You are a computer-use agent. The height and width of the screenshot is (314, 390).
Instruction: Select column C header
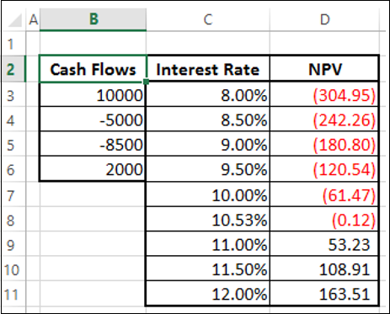(x=208, y=19)
